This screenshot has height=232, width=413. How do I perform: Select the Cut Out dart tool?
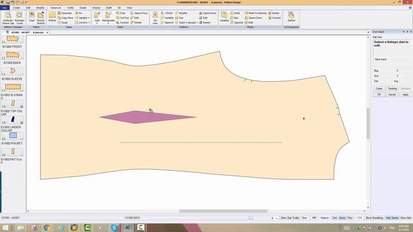[123, 18]
